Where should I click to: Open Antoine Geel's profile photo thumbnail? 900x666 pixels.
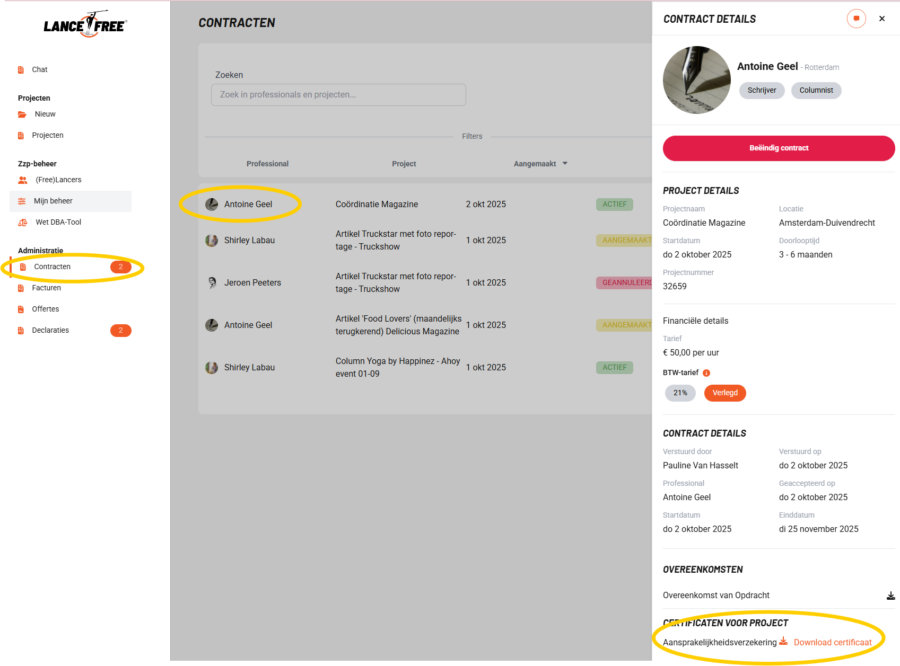pos(696,80)
